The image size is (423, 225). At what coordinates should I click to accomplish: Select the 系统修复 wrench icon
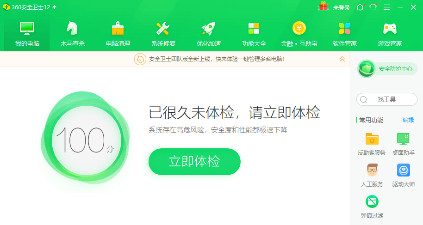point(163,29)
